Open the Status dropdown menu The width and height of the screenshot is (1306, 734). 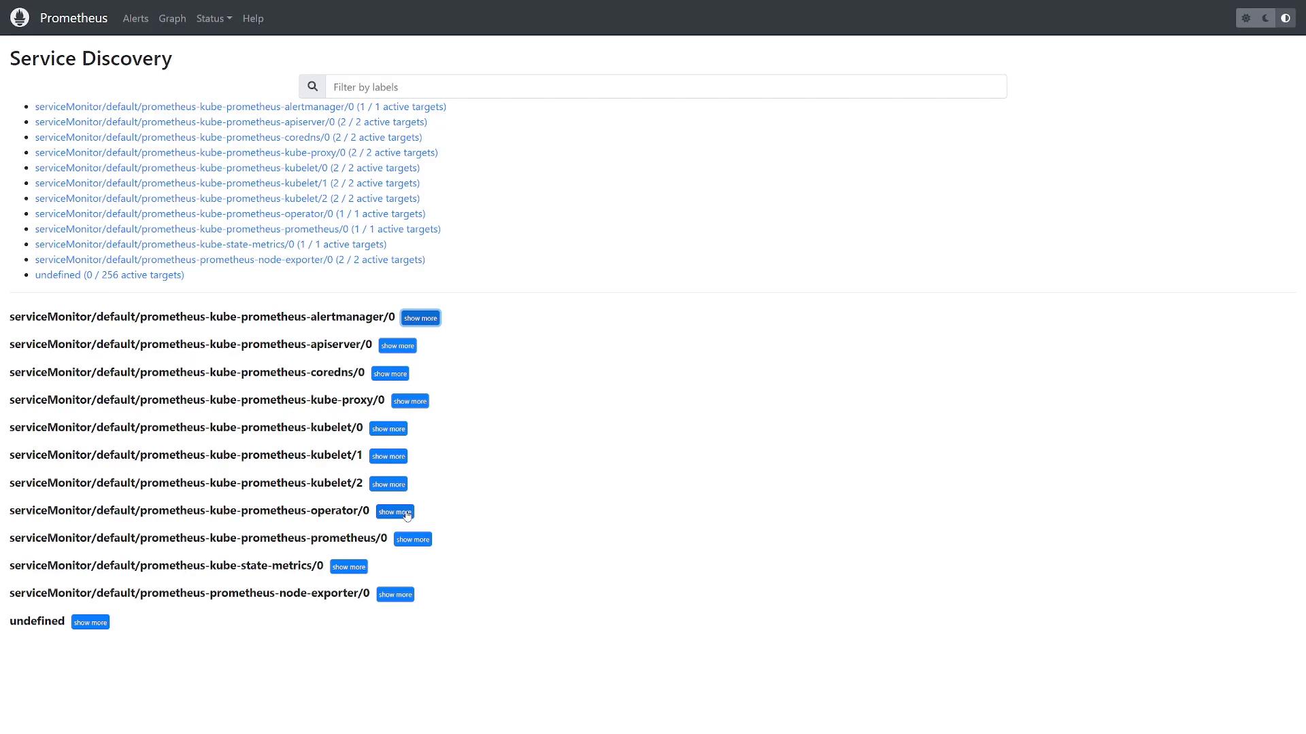point(214,18)
